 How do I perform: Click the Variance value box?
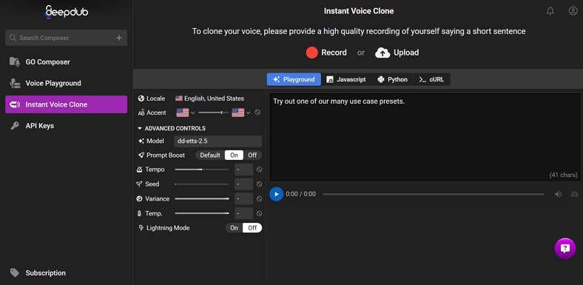[x=243, y=198]
